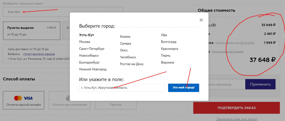Select Усть-Кут in city list
The image size is (285, 121).
(x=87, y=35)
